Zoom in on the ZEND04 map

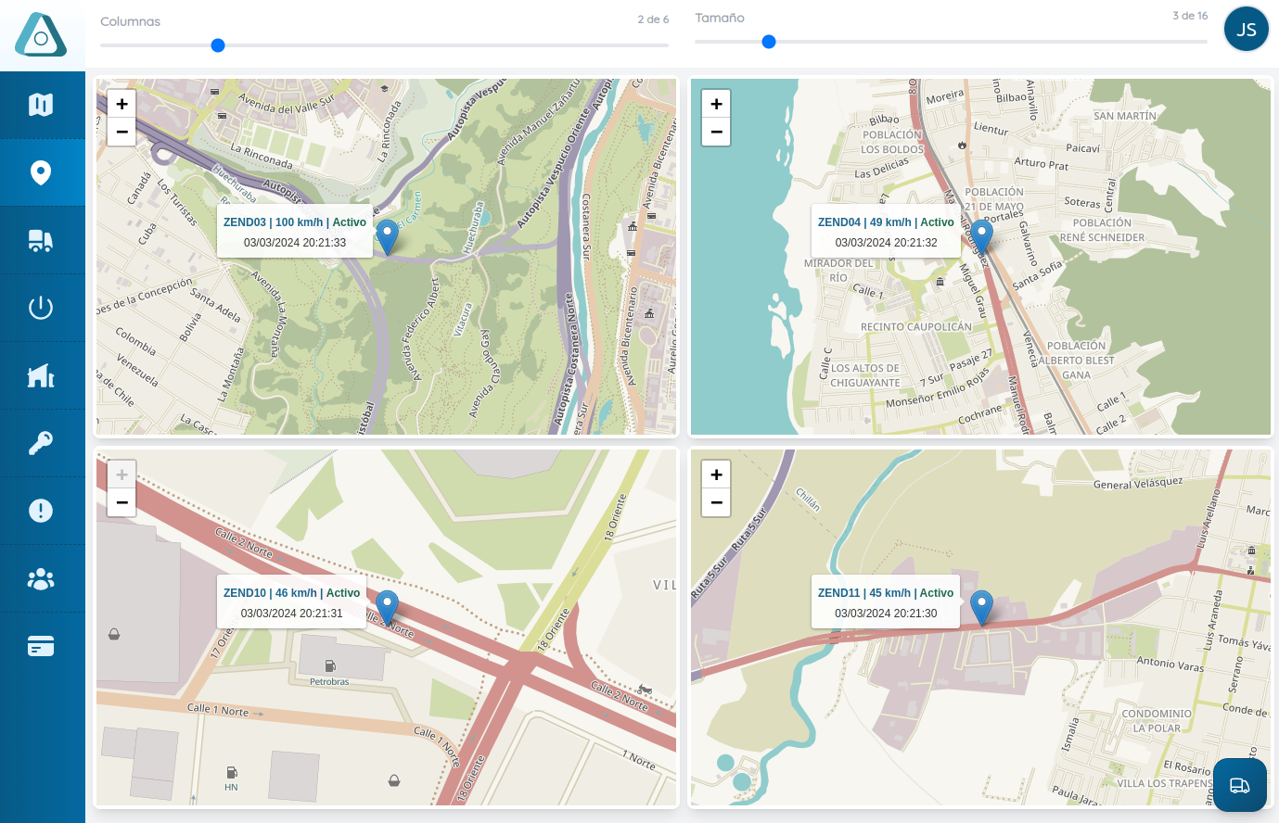click(716, 104)
